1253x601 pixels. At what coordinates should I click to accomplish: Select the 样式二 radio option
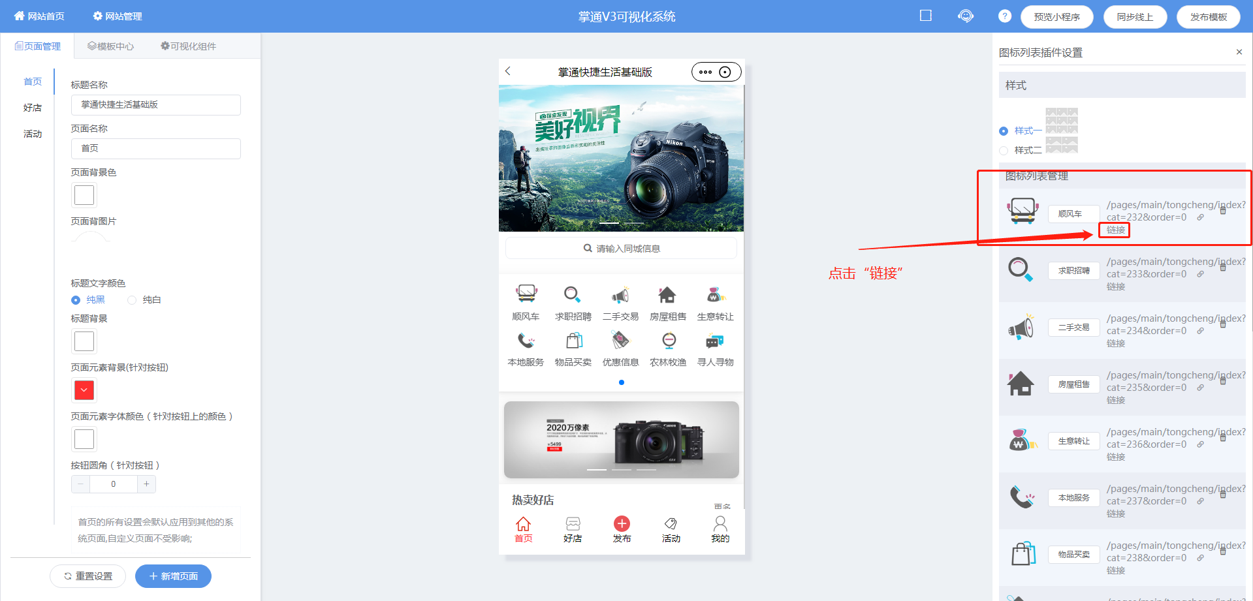(1004, 151)
